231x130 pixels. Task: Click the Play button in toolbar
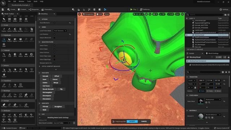tap(133, 9)
